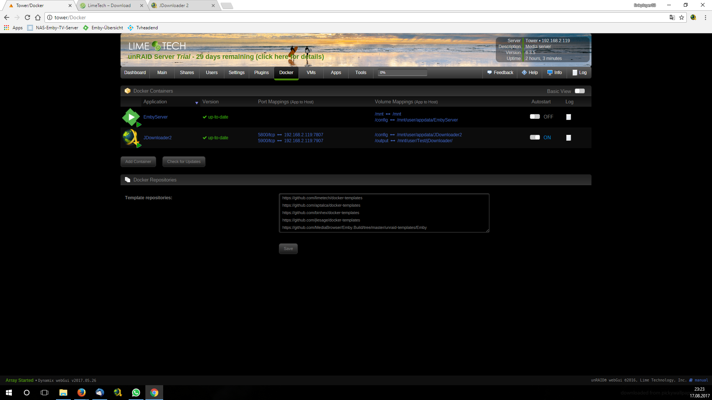The width and height of the screenshot is (712, 400).
Task: Open the Dashboard tab
Action: pos(135,73)
